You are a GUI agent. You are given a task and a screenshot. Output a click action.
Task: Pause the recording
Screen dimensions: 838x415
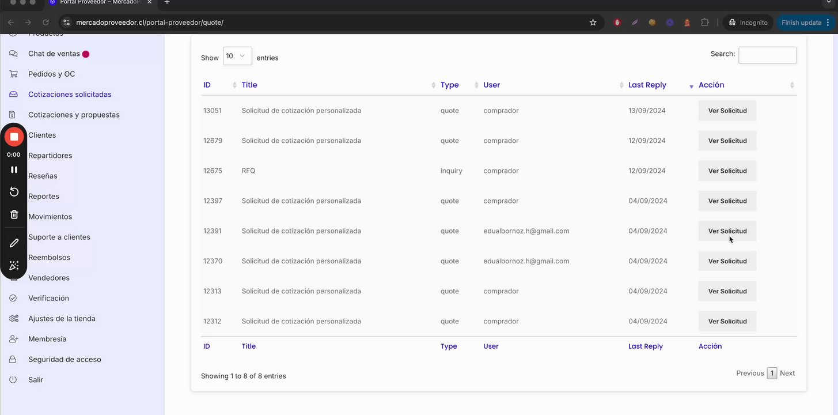point(14,169)
